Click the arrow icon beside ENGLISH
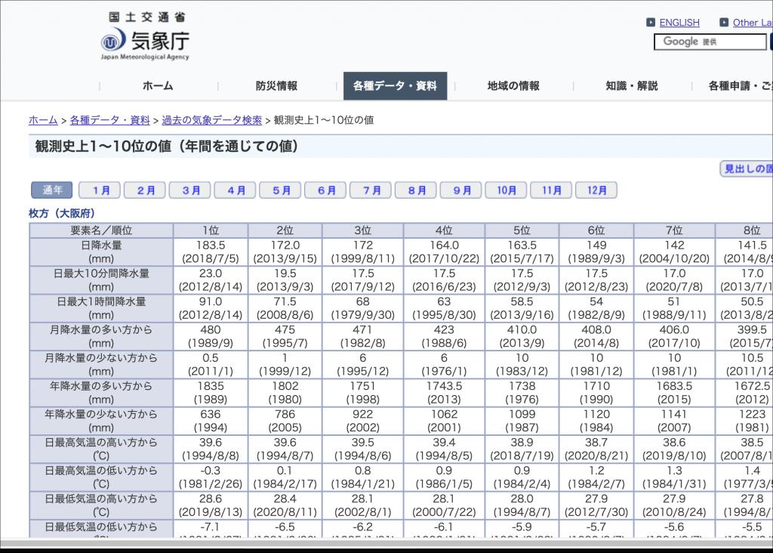Screen dimensions: 773x553 (651, 23)
